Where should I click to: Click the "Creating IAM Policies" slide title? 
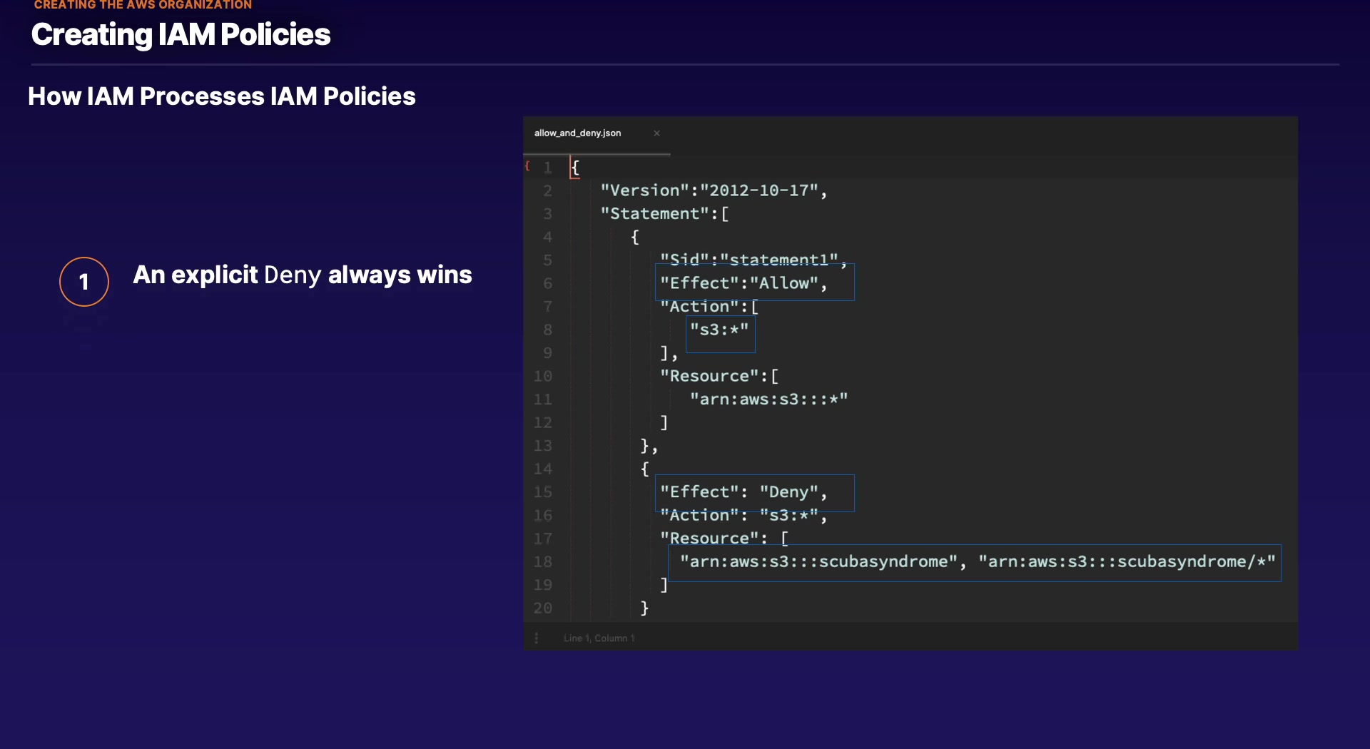(x=181, y=34)
